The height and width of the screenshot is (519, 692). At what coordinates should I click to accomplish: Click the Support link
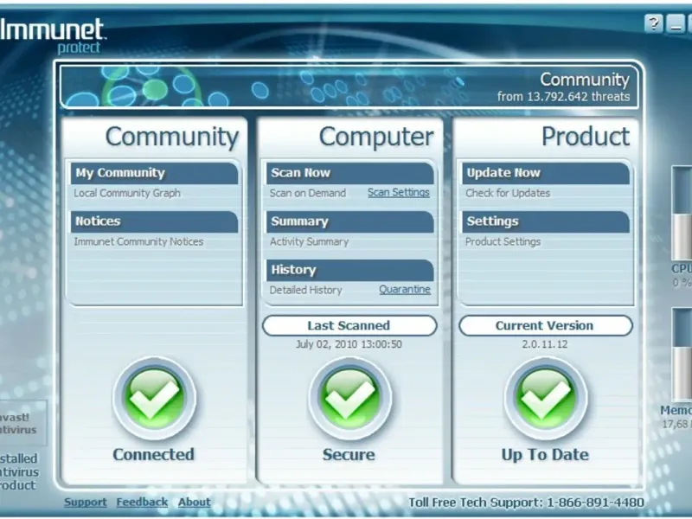pyautogui.click(x=85, y=503)
